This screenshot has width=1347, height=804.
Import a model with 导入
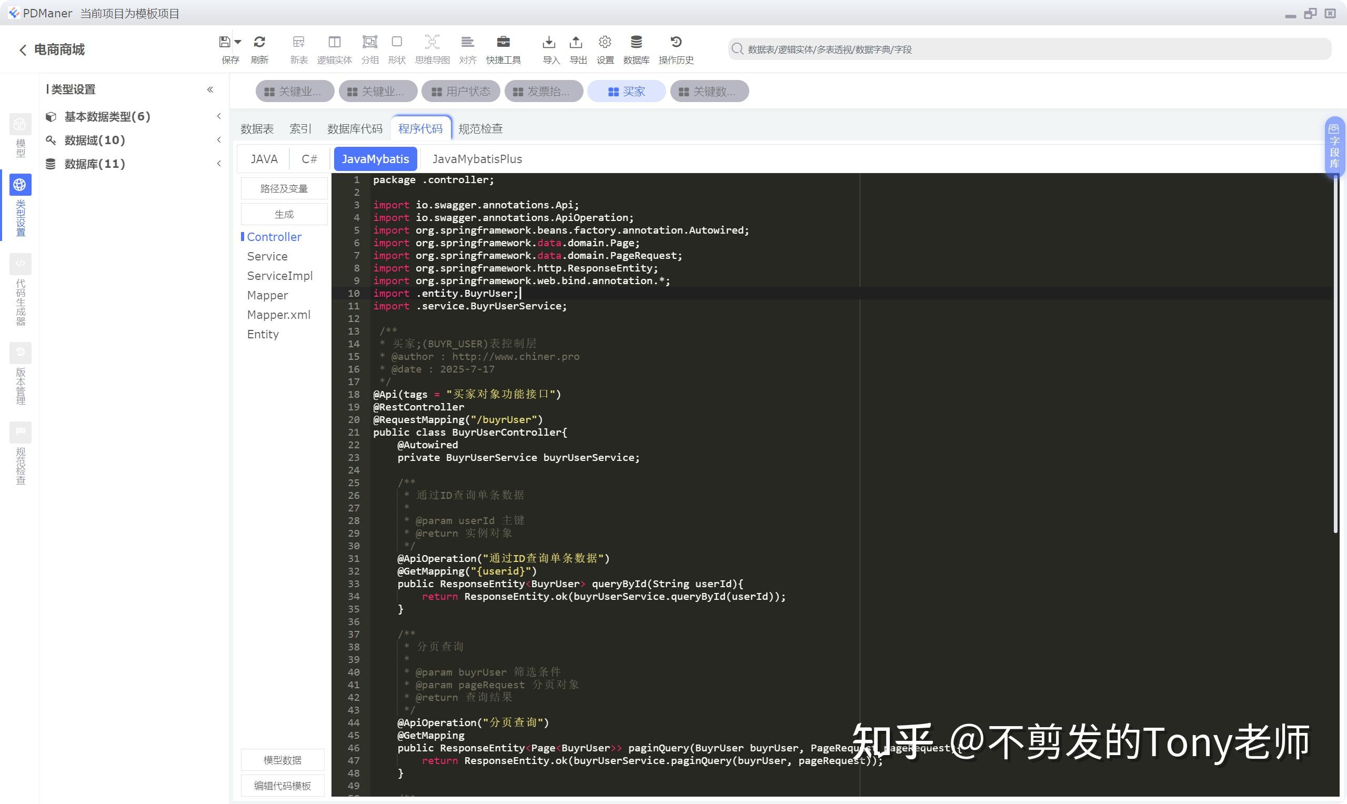click(x=550, y=49)
